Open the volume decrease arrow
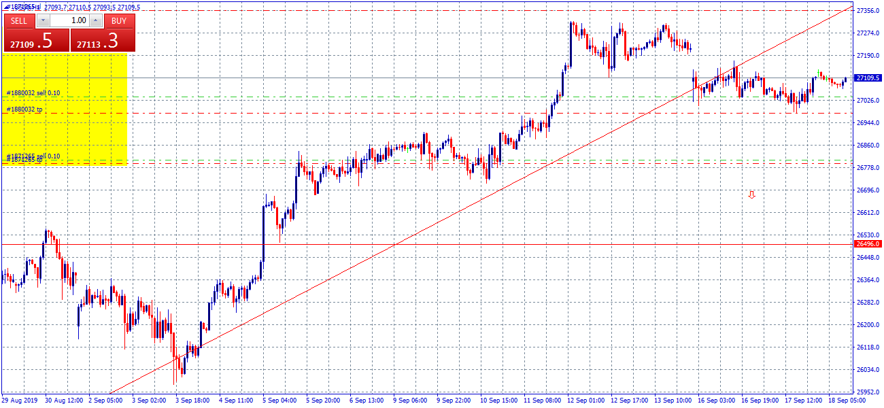 (x=43, y=21)
